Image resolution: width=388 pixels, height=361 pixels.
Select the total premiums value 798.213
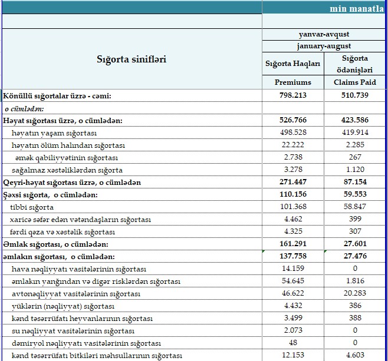point(292,95)
